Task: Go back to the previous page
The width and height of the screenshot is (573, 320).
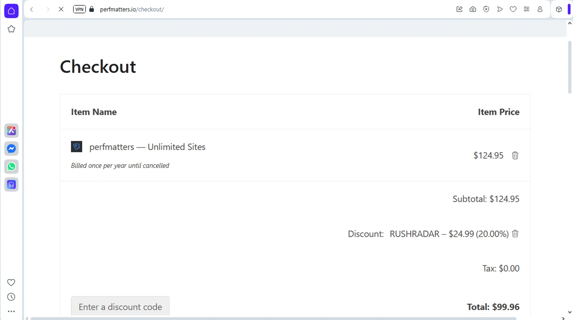Action: pos(32,9)
